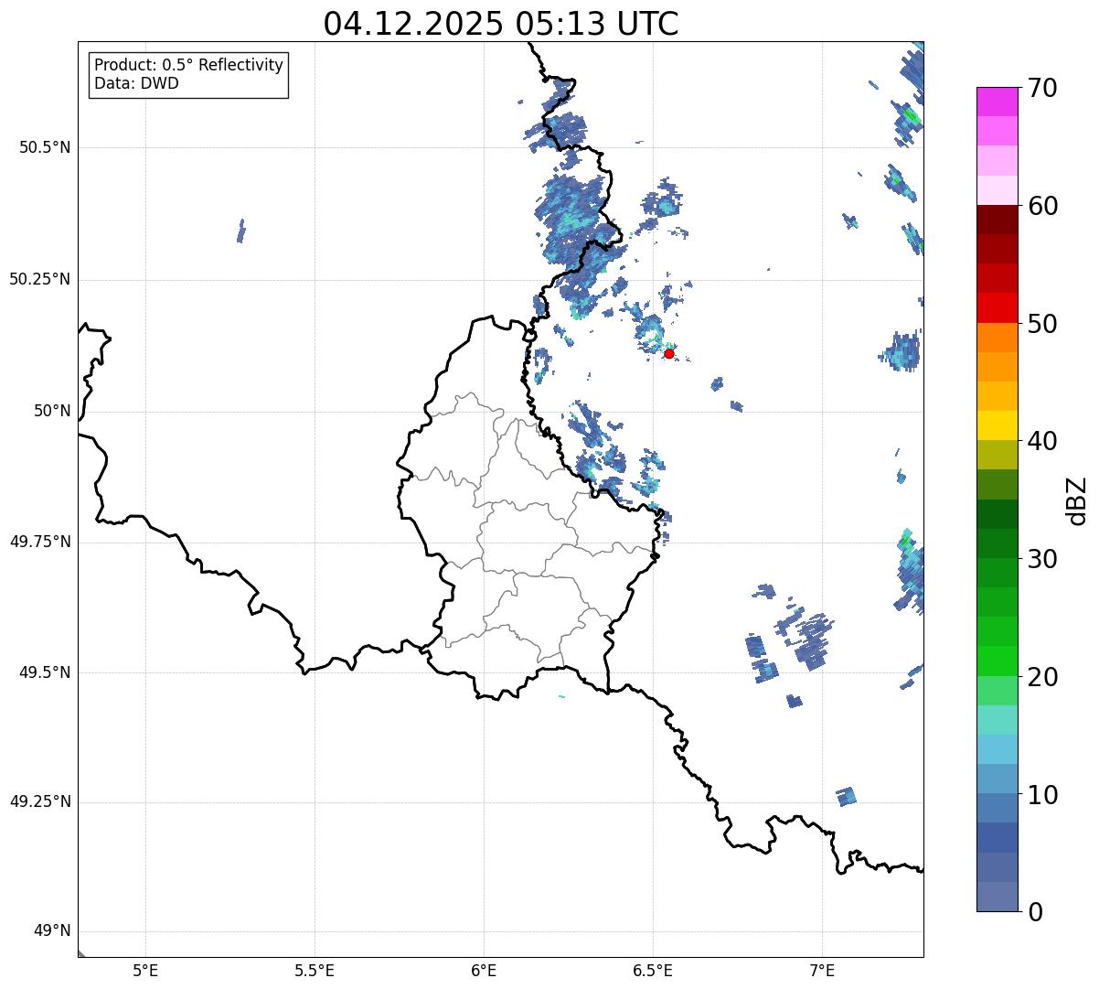Click the 50.5°N latitude label

point(45,147)
